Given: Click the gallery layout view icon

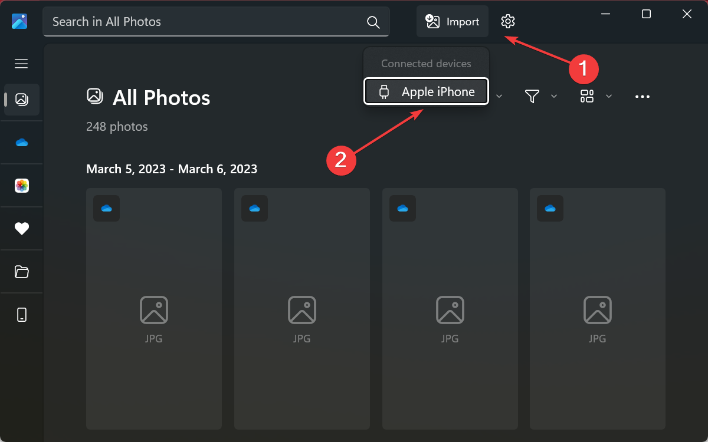Looking at the screenshot, I should (587, 96).
